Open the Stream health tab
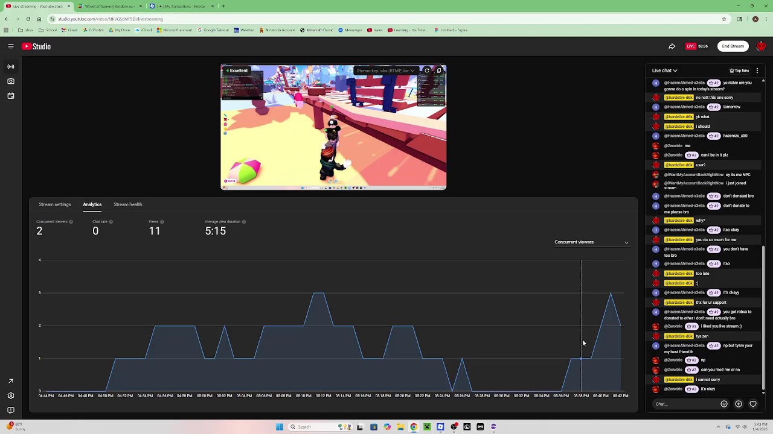 (x=128, y=204)
